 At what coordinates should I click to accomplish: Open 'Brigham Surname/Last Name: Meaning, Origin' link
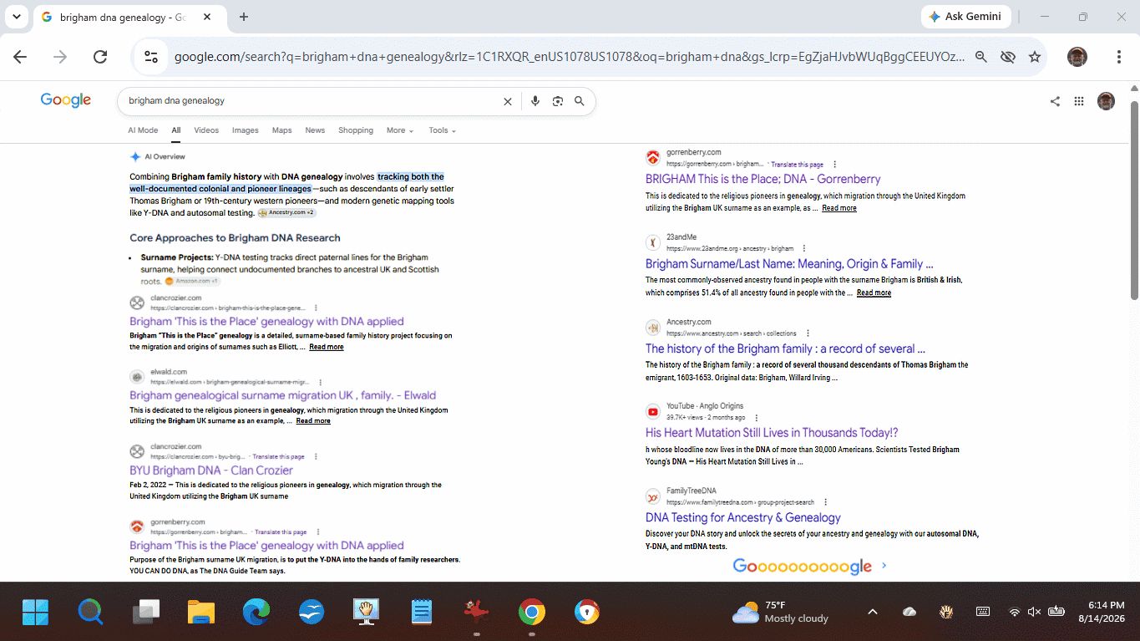[789, 264]
